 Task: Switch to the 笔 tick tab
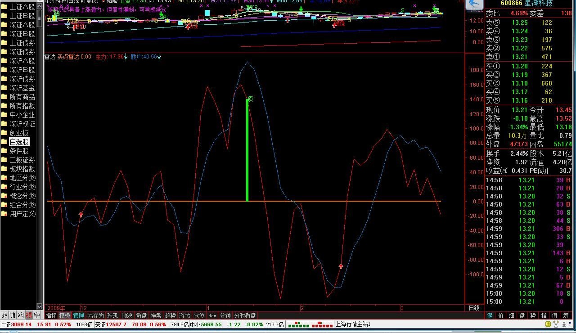(490, 316)
